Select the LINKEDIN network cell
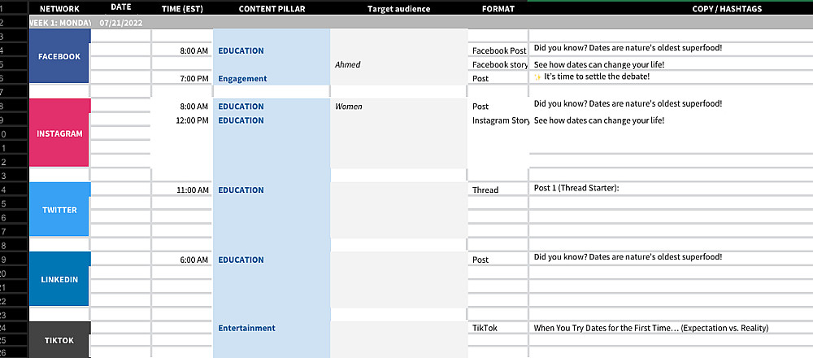 pyautogui.click(x=59, y=279)
